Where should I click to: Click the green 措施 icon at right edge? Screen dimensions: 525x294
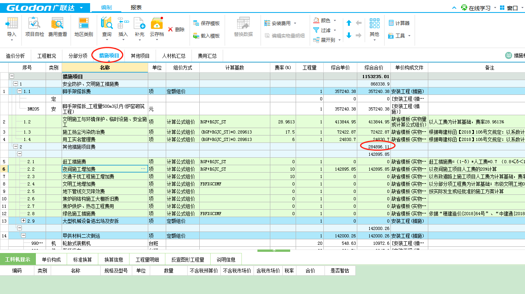(509, 56)
